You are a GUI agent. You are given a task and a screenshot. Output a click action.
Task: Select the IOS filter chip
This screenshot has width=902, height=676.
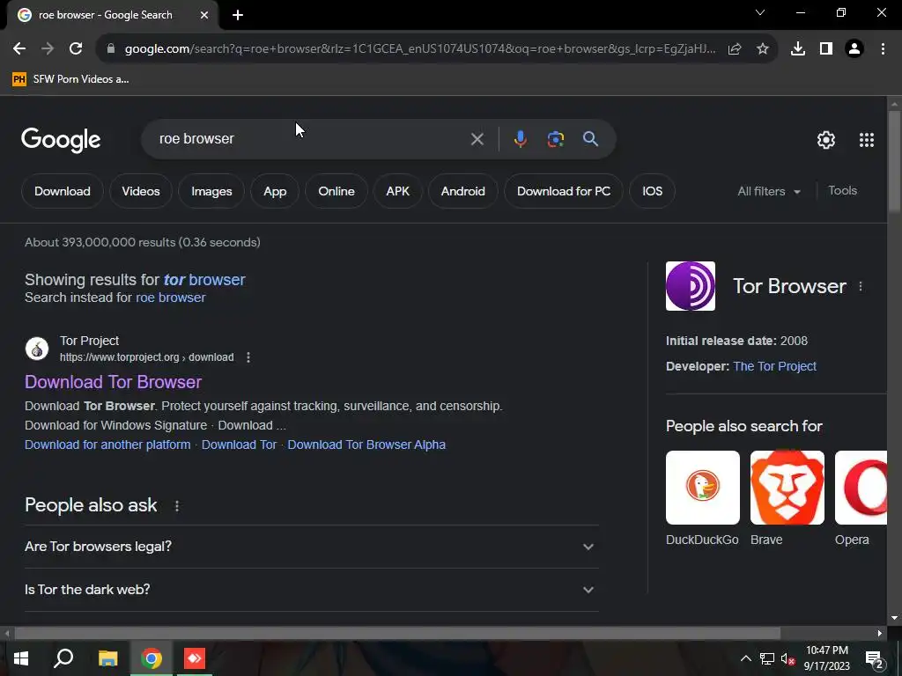pos(653,191)
